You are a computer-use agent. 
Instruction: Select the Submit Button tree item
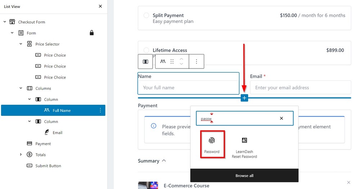coord(48,166)
